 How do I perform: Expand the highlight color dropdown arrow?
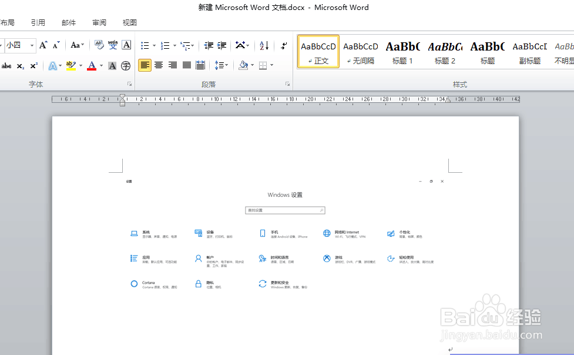pos(80,66)
